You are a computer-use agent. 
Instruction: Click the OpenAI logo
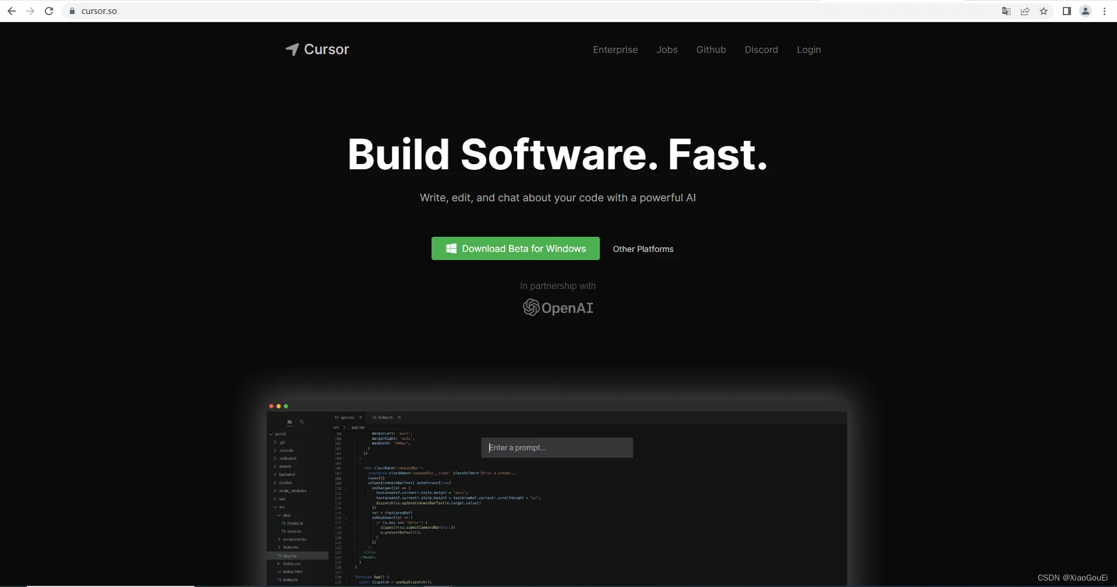pyautogui.click(x=558, y=308)
